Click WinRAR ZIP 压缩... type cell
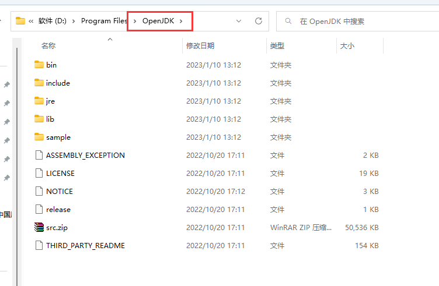The height and width of the screenshot is (286, 439). point(301,228)
